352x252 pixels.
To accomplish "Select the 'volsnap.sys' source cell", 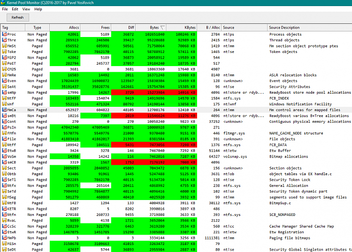I will pyautogui.click(x=235, y=156).
